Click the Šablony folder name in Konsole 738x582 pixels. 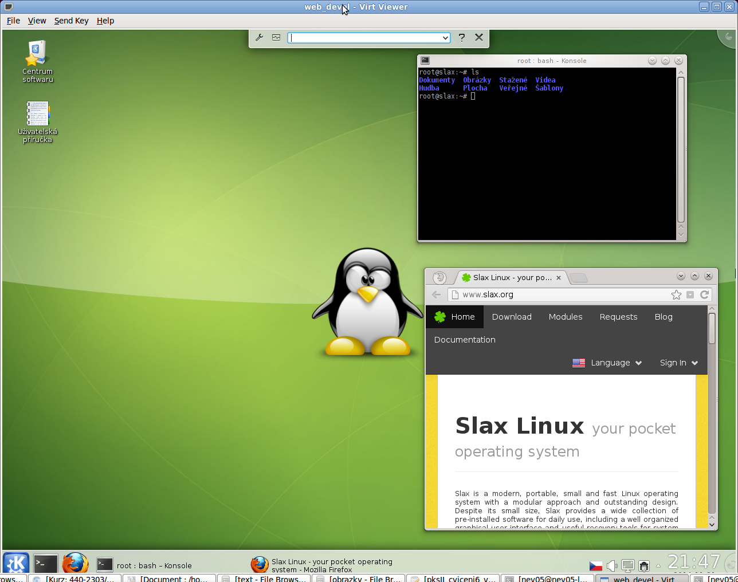pos(549,88)
